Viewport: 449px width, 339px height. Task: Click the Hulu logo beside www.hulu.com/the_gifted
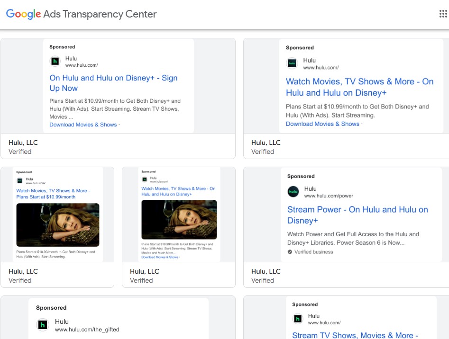[x=43, y=325]
